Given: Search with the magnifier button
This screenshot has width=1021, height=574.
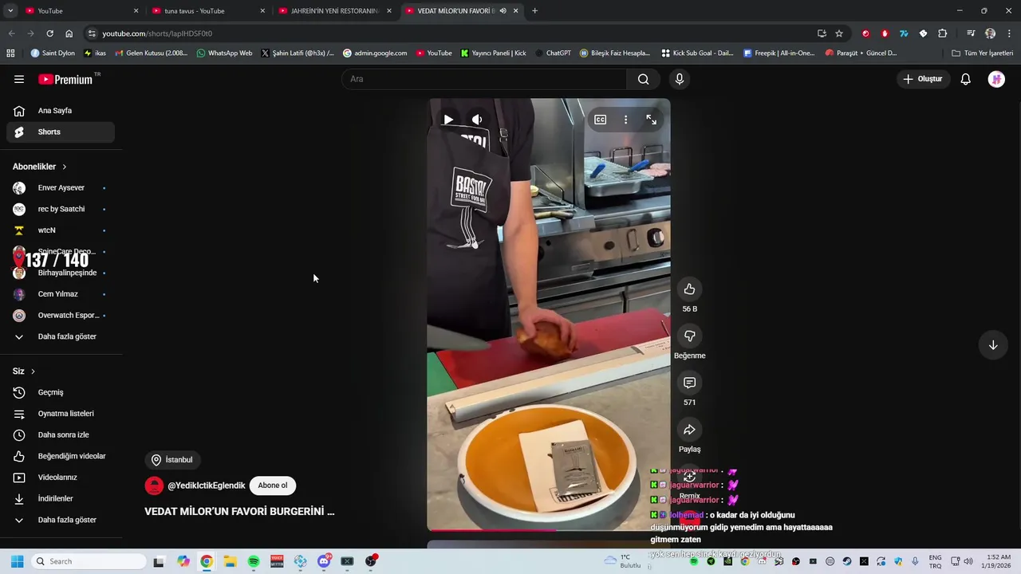Looking at the screenshot, I should coord(643,79).
